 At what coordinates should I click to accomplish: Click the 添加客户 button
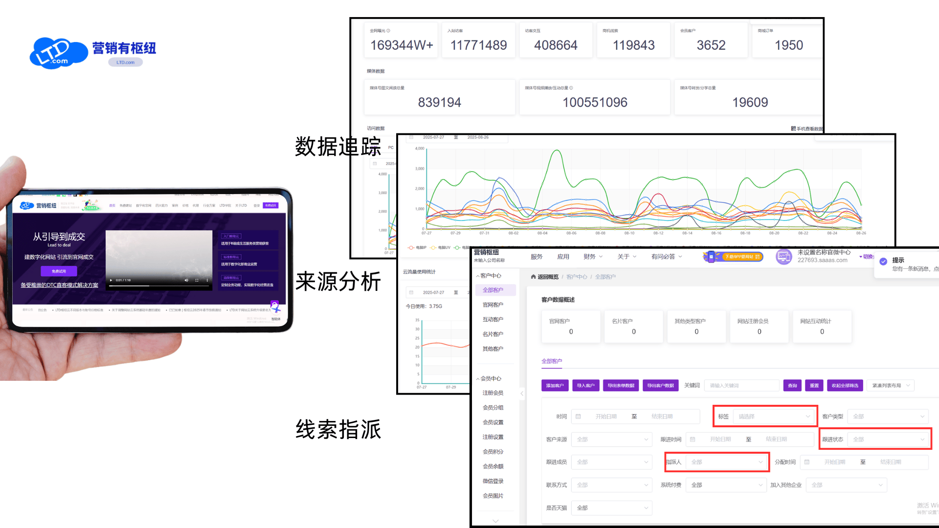coord(555,386)
